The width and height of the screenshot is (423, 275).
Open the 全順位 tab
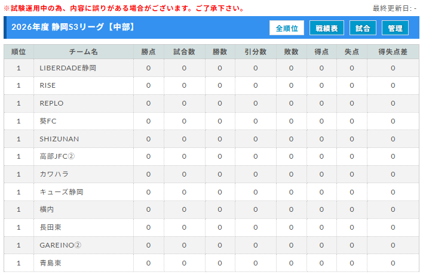pos(287,28)
